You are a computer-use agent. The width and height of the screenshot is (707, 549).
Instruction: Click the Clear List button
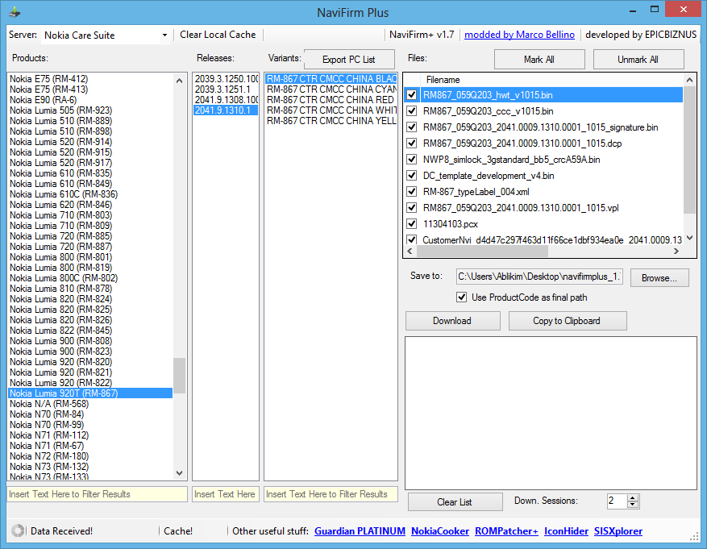click(455, 501)
